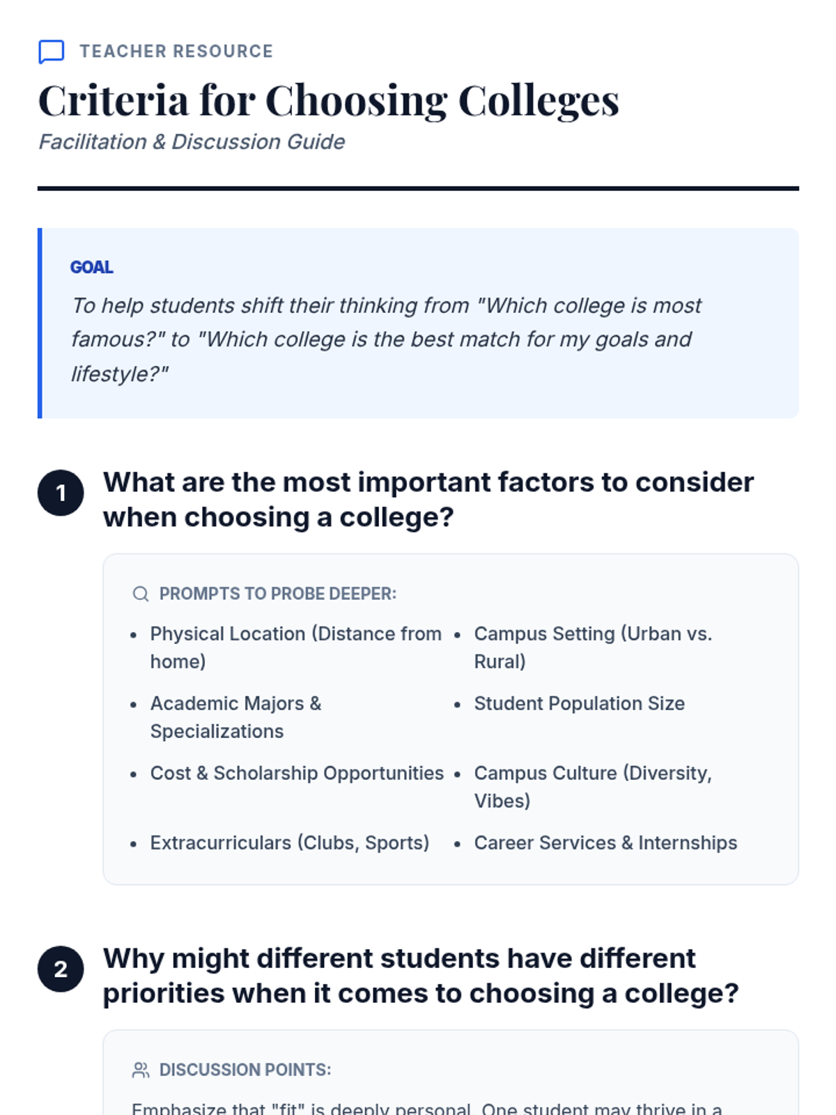The width and height of the screenshot is (836, 1115).
Task: Select the Physical Location bullet item
Action: click(295, 647)
